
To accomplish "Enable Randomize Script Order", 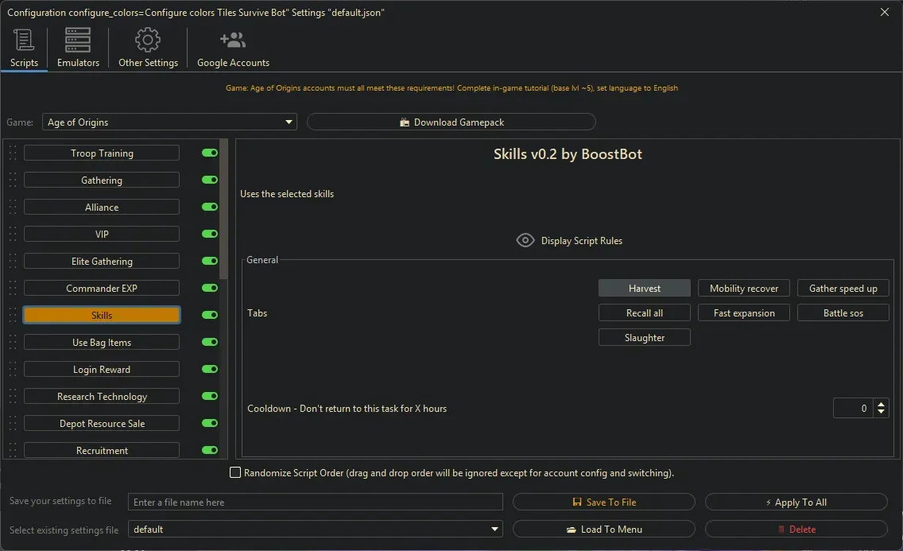I will click(x=235, y=472).
